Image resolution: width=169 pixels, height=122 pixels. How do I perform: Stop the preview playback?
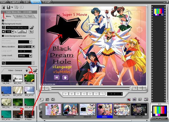[x=72, y=94]
